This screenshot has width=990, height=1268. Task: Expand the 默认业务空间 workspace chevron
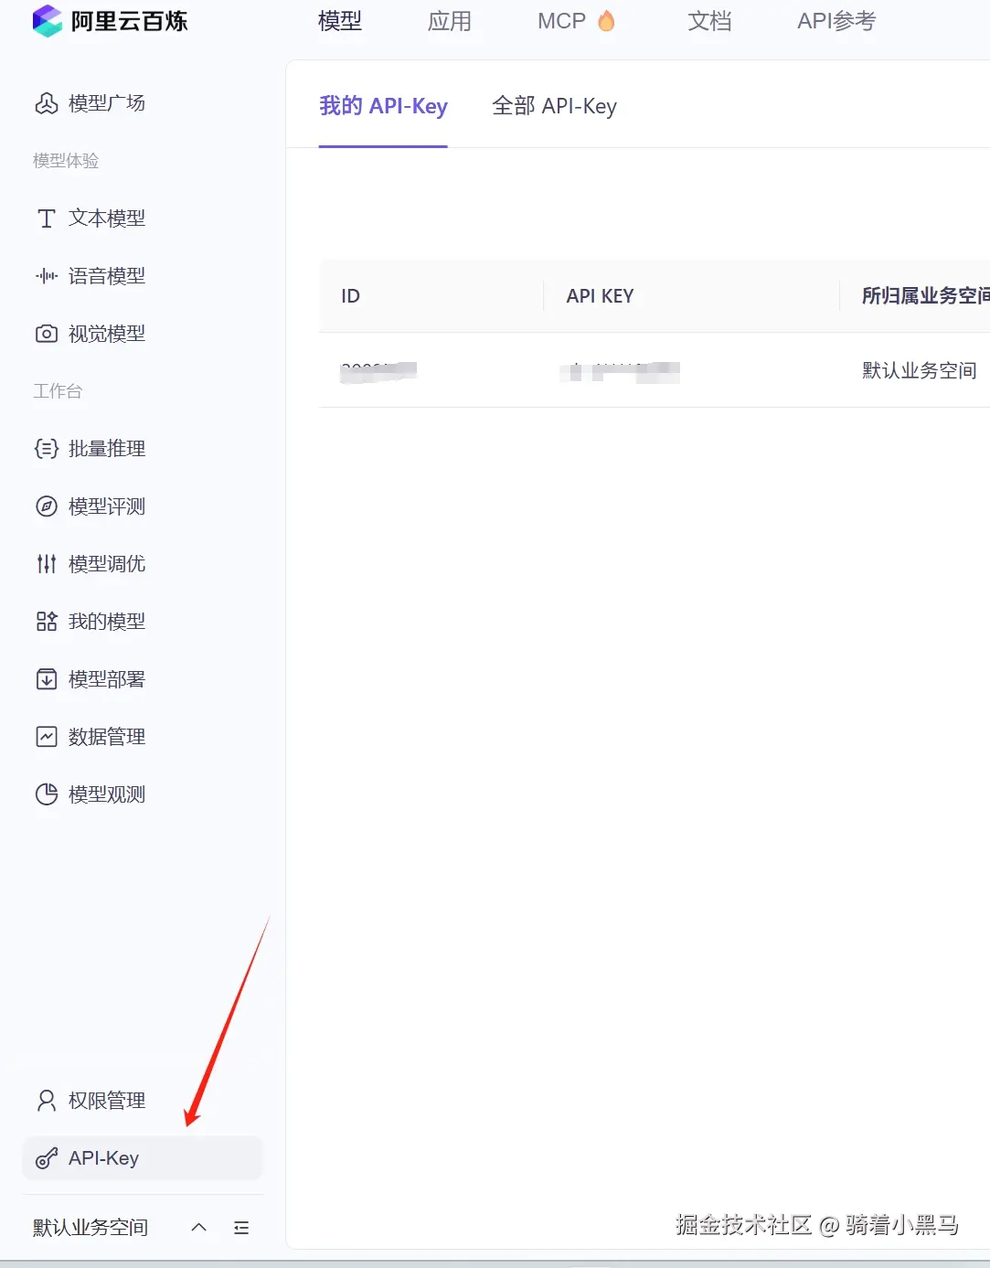point(198,1228)
